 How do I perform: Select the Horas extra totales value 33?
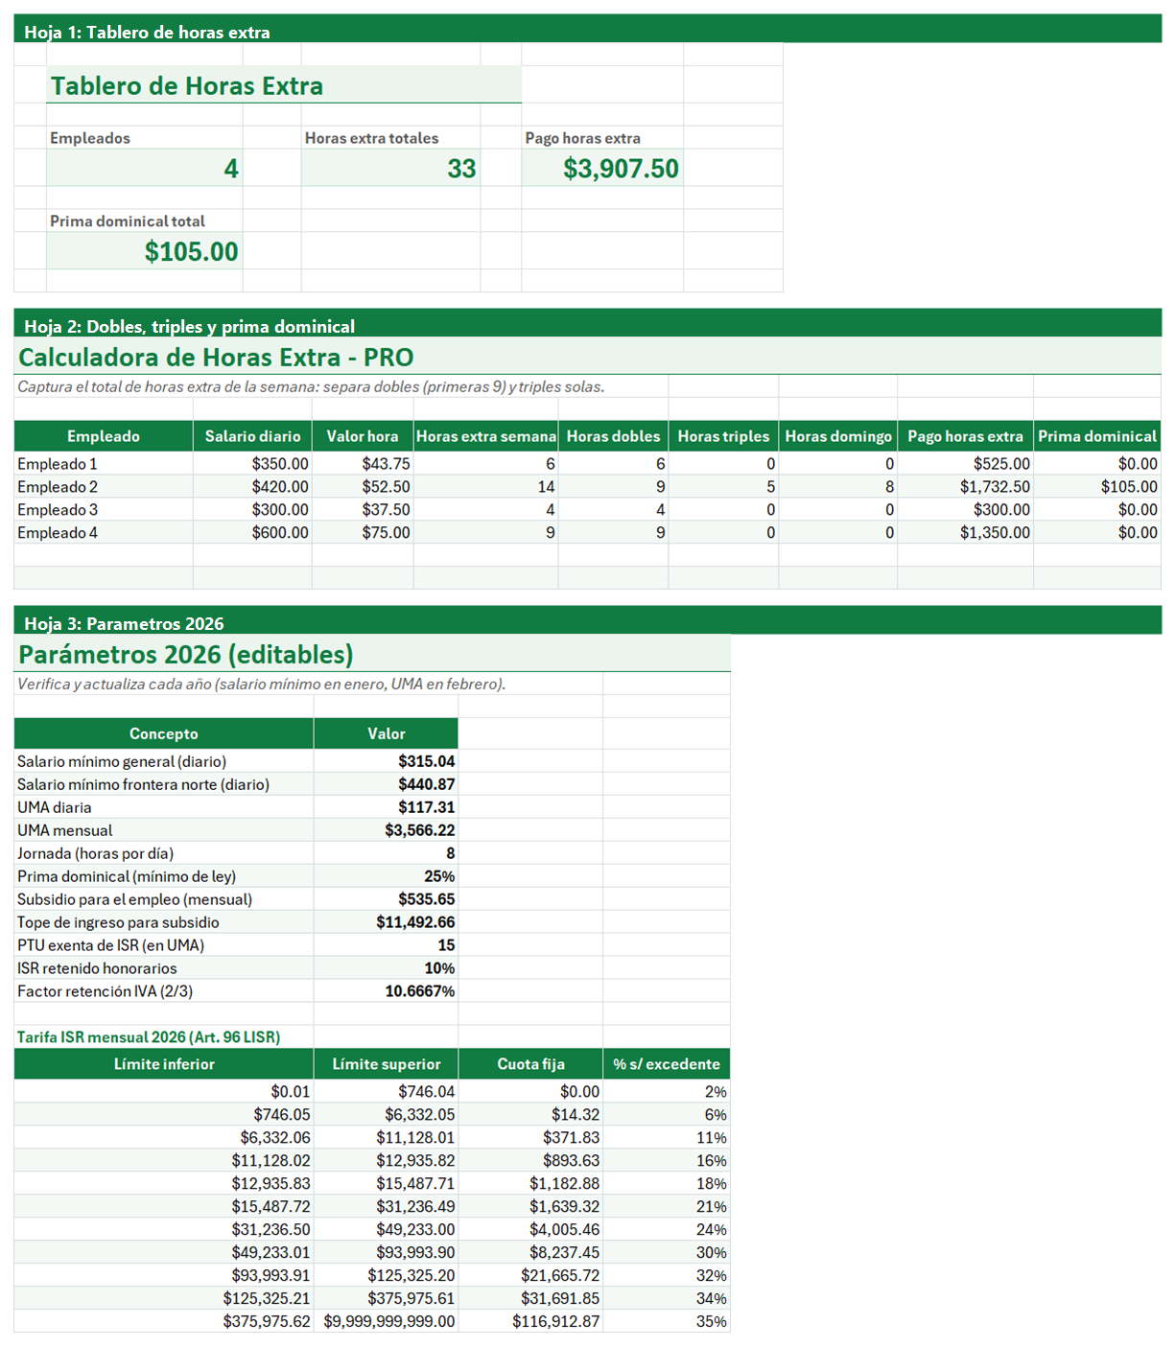390,168
